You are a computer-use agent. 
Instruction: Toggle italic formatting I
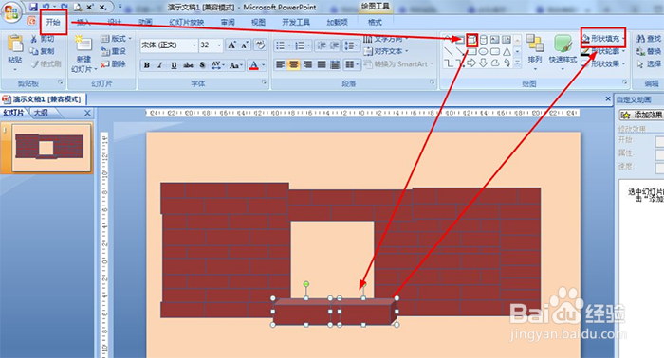coord(160,65)
